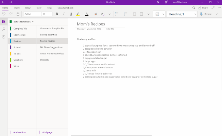The height and width of the screenshot is (136, 222).
Task: Click the Mom's Recipes page title
Action: (91, 24)
